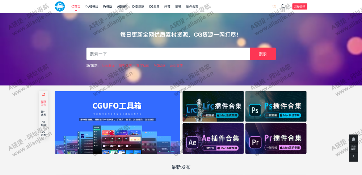Open the Ps插件合集 banner
The image size is (362, 175).
tap(276, 106)
